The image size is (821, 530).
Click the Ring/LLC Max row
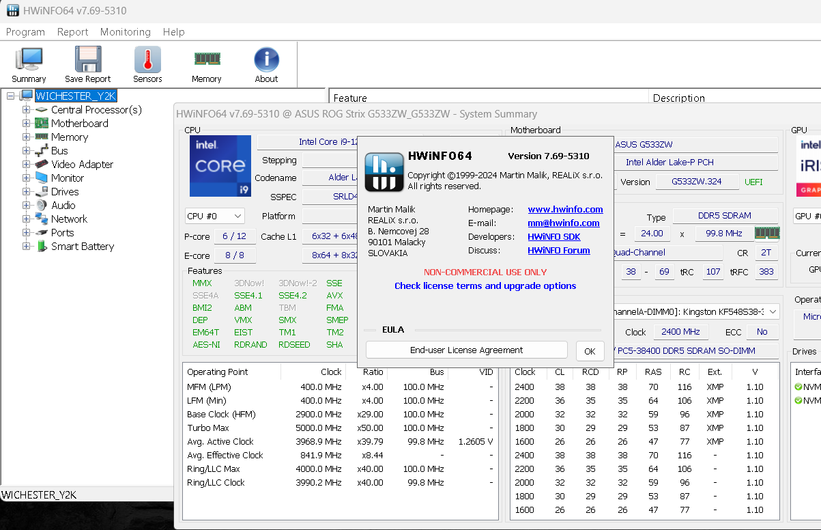340,469
